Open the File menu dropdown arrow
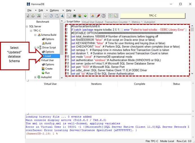 [x=36, y=10]
